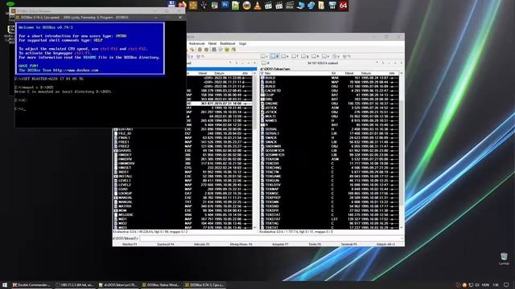The width and height of the screenshot is (515, 289).
Task: Click Nézőke F3 function button
Action: [x=130, y=244]
